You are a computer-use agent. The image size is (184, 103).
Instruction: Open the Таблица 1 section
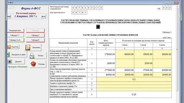[x=35, y=31]
